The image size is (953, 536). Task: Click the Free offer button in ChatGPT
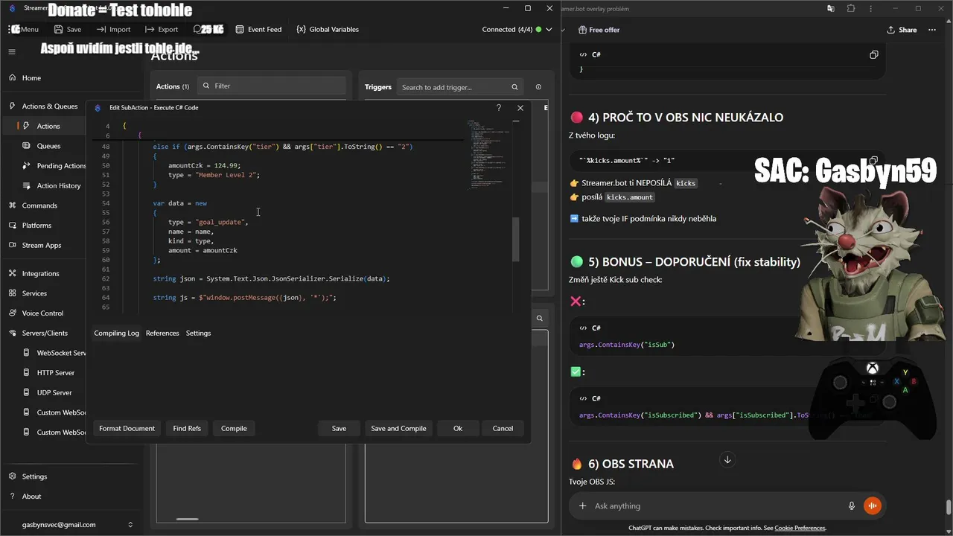click(599, 30)
